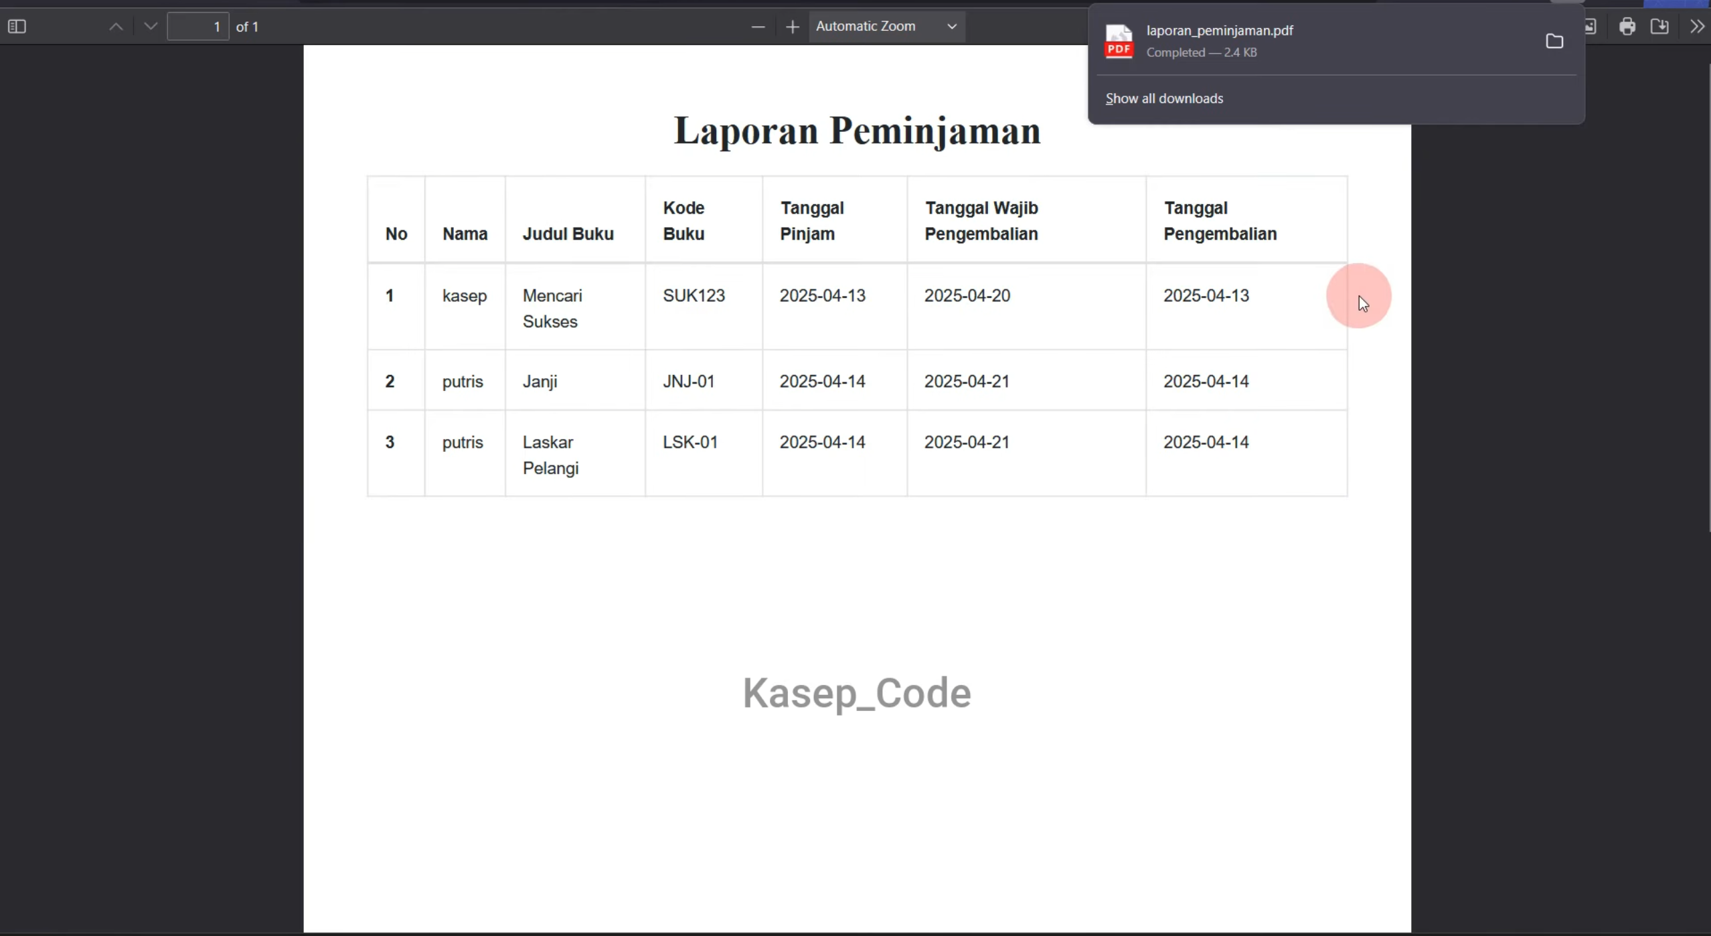Select the Tanggal Wajib Pengembalian header
This screenshot has width=1711, height=936.
pos(981,221)
